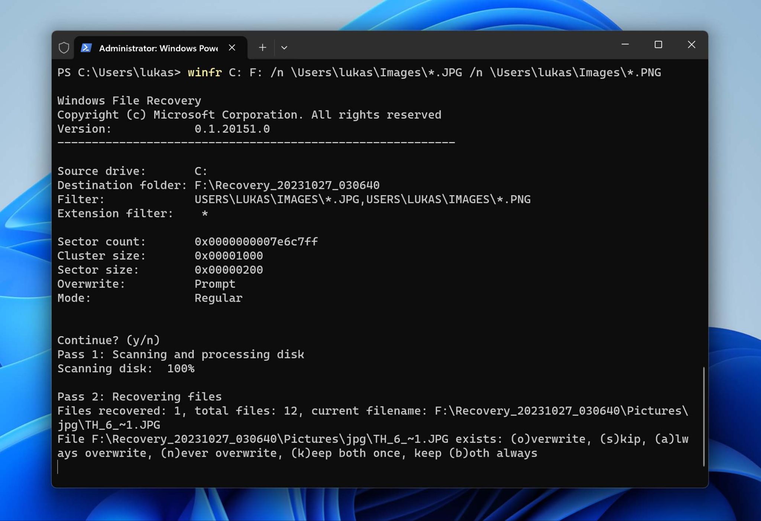Close the Administrator PowerShell tab
Screen dimensions: 761x521
(232, 48)
